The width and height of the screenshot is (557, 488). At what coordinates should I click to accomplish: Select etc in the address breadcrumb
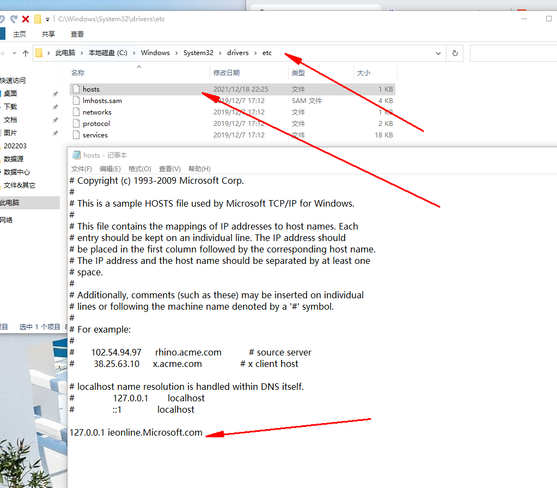(x=267, y=53)
